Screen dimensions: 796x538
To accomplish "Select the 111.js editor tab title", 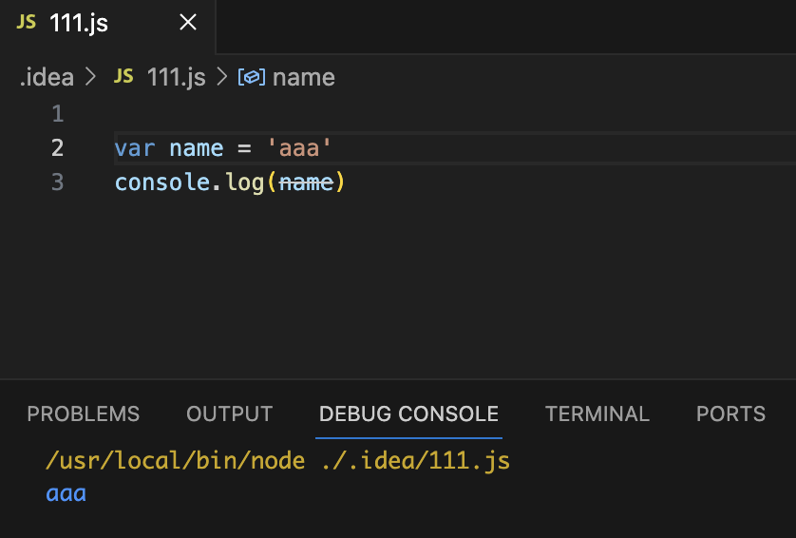I will (x=79, y=24).
